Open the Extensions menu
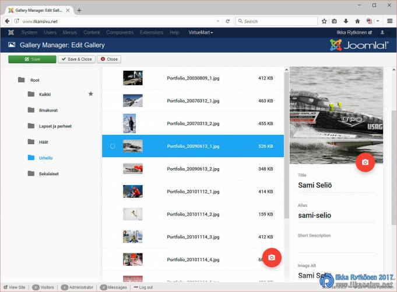The width and height of the screenshot is (397, 292). [152, 33]
